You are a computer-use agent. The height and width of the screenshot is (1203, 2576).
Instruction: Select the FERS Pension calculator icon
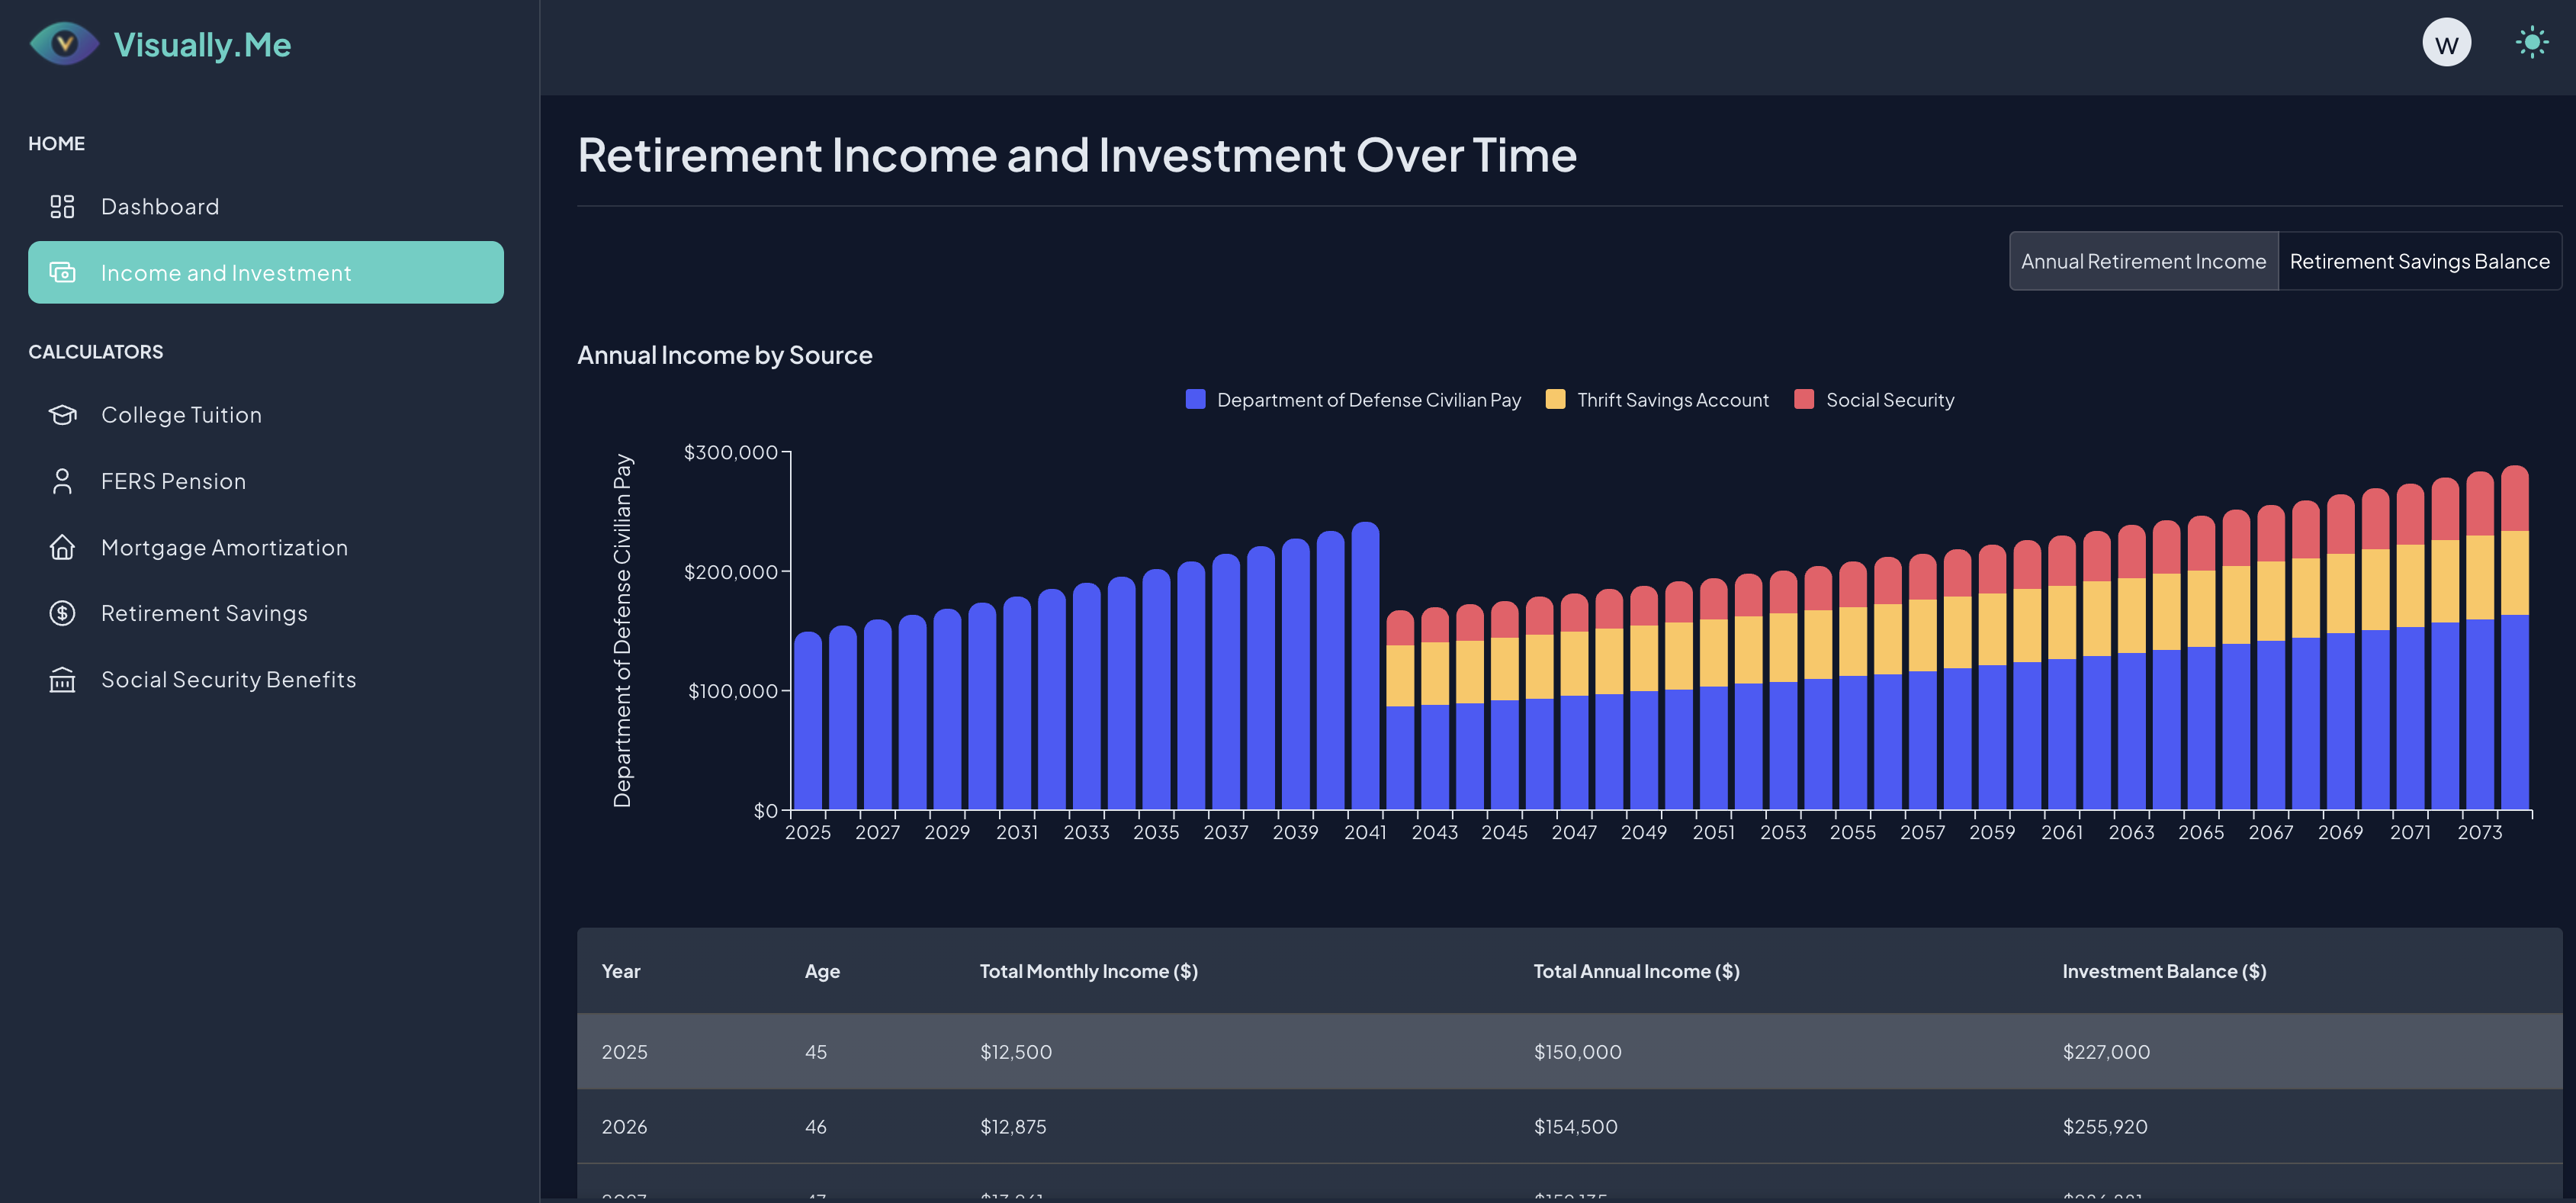click(62, 480)
